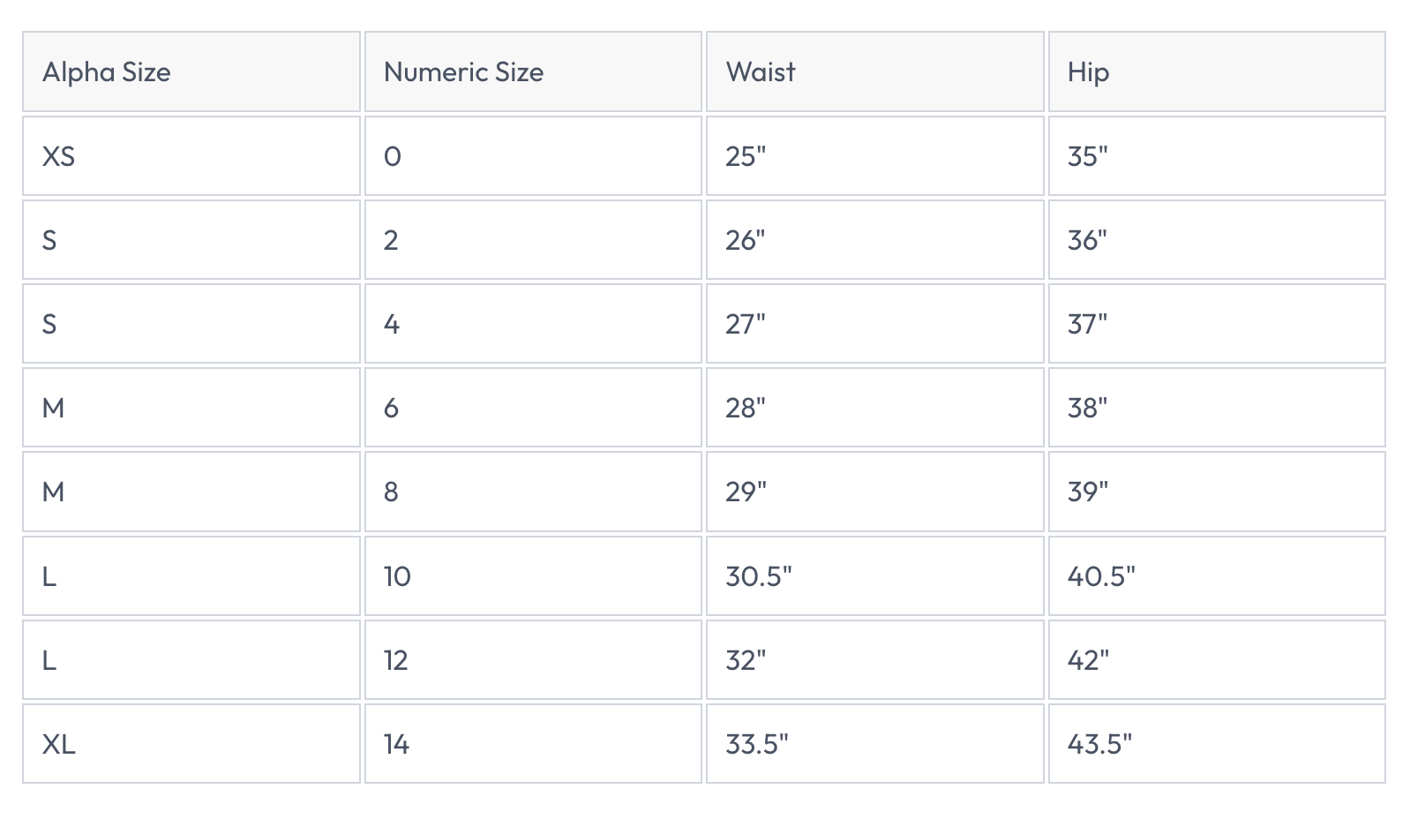Select the 39" hip measurement
The width and height of the screenshot is (1410, 819).
click(1087, 492)
